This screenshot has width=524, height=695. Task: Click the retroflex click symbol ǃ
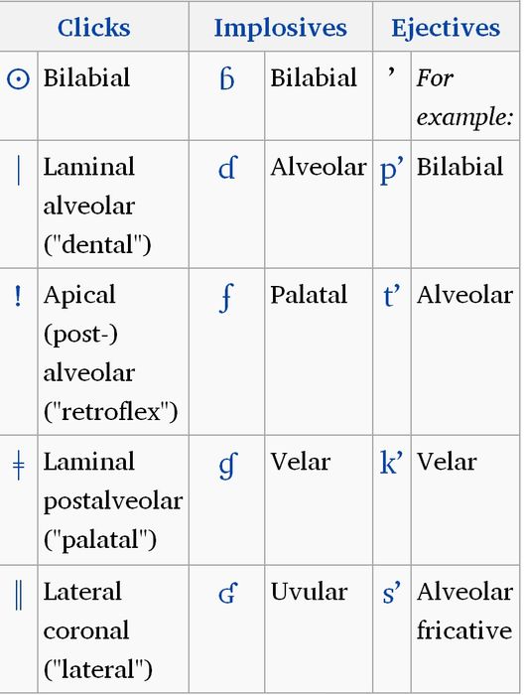click(18, 297)
